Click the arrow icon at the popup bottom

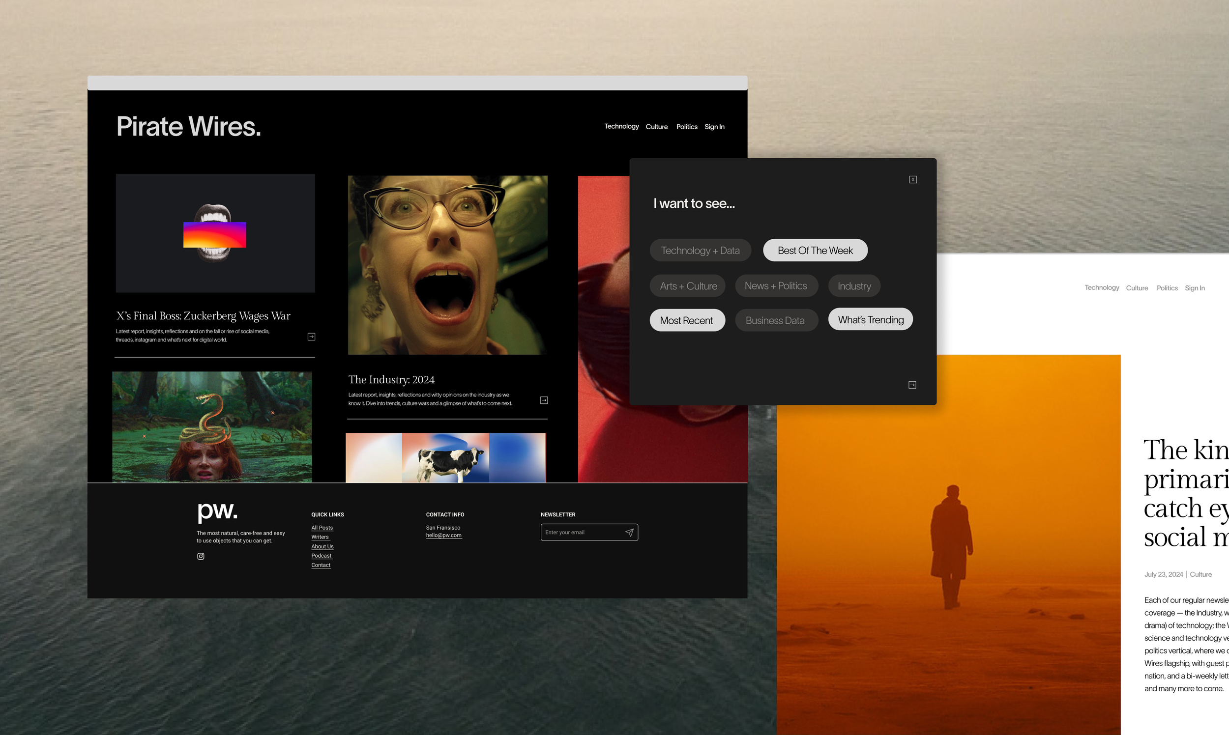[x=912, y=385]
